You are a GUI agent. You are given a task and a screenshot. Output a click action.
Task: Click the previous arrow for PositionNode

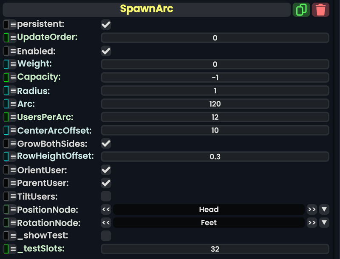click(105, 210)
